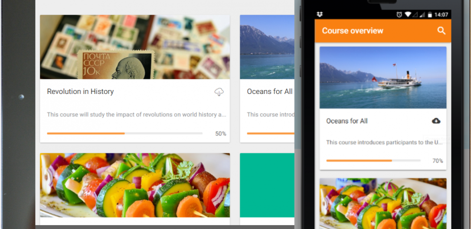Tap the Course overview header title
The height and width of the screenshot is (229, 471).
pyautogui.click(x=353, y=31)
